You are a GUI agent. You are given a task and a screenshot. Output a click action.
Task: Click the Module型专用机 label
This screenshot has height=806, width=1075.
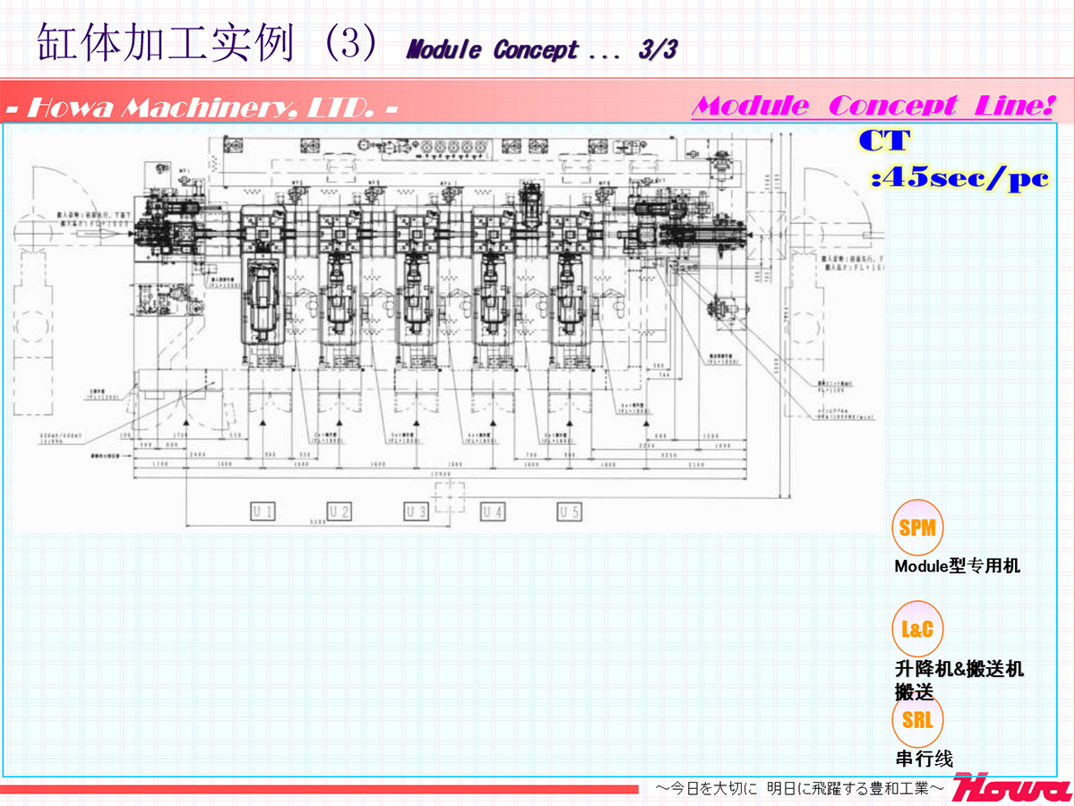pyautogui.click(x=957, y=566)
